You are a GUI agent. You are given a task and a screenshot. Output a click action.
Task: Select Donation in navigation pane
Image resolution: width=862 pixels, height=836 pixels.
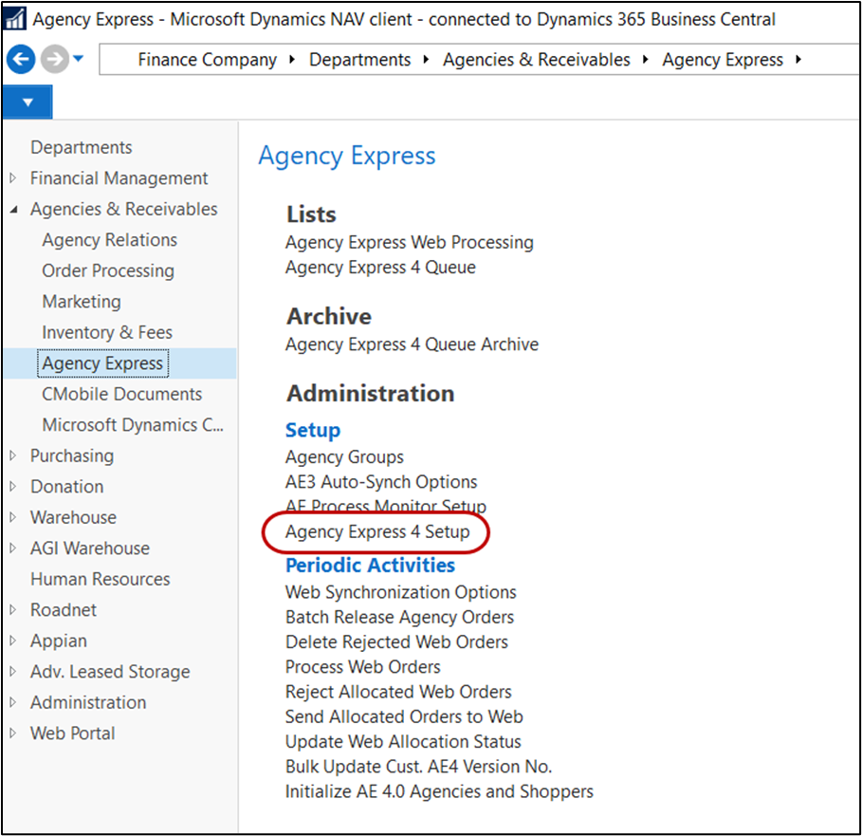[67, 486]
